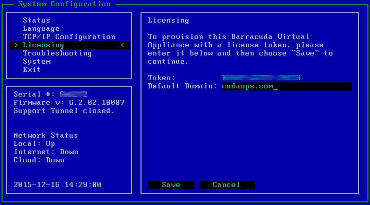Click the Cancel button
Viewport: 370px width, 205px height.
point(226,185)
